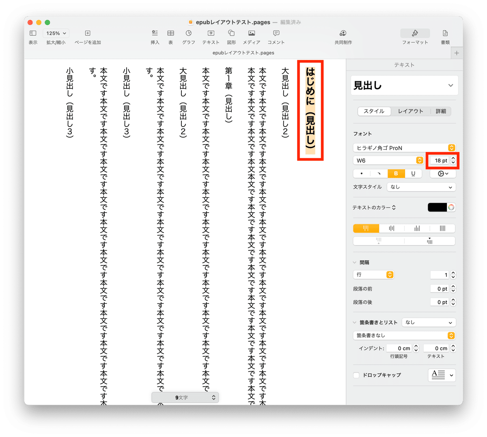Open advanced font options gear
The height and width of the screenshot is (437, 487).
(x=443, y=174)
